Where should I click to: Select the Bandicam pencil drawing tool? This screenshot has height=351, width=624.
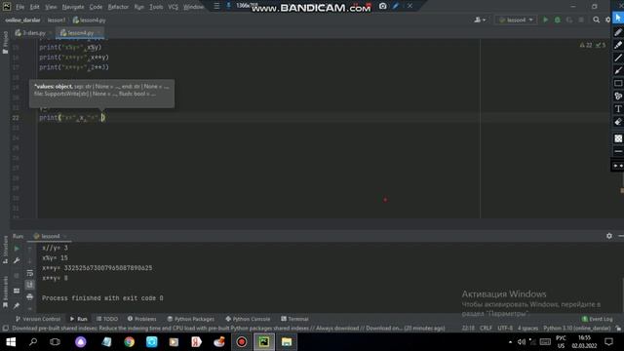click(618, 32)
